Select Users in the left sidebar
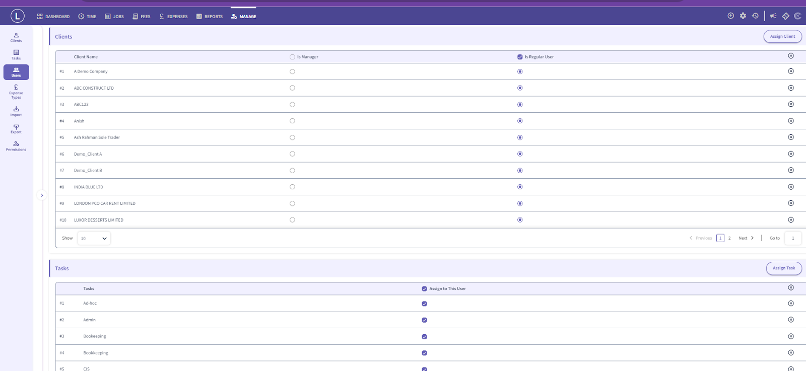Viewport: 806px width, 371px height. tap(16, 72)
